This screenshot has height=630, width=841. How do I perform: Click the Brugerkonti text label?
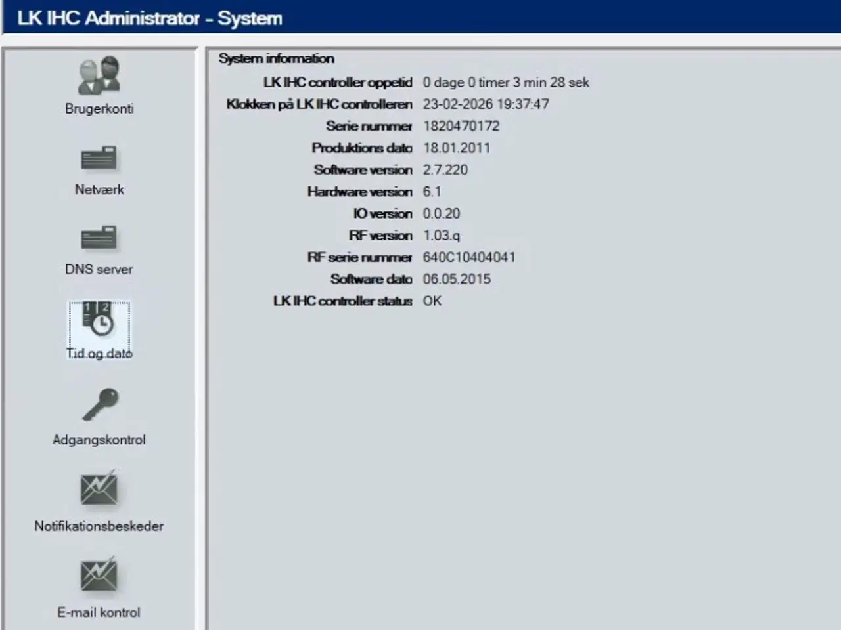99,108
